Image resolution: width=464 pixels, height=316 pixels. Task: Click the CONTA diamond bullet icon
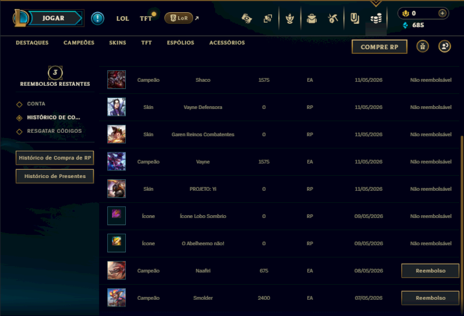(19, 104)
